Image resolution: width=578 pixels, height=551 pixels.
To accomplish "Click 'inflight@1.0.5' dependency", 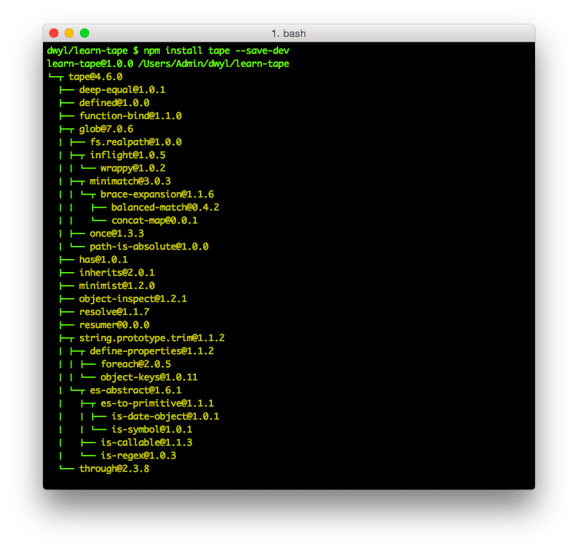I will 128,154.
